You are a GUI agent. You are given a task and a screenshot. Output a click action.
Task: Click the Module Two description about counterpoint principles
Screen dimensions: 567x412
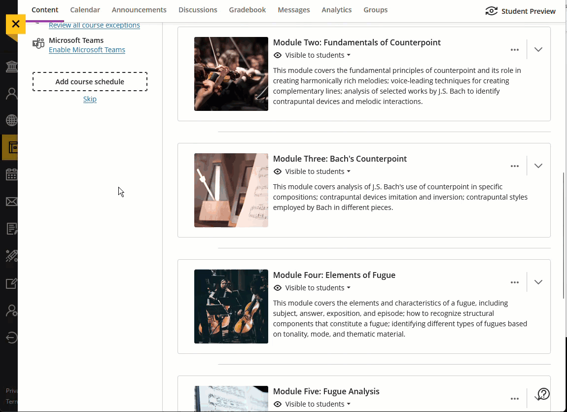[397, 86]
